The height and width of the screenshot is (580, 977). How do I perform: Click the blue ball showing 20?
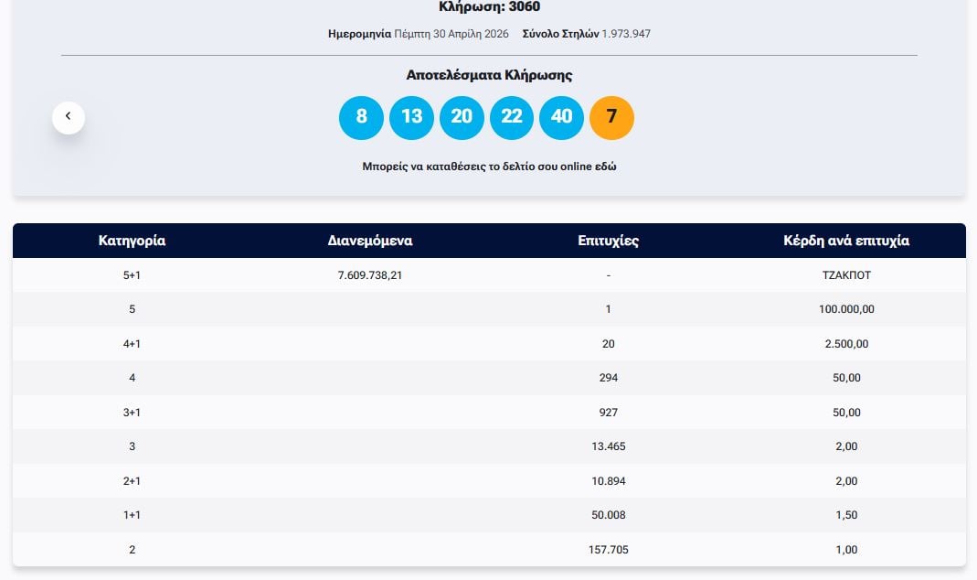[462, 117]
